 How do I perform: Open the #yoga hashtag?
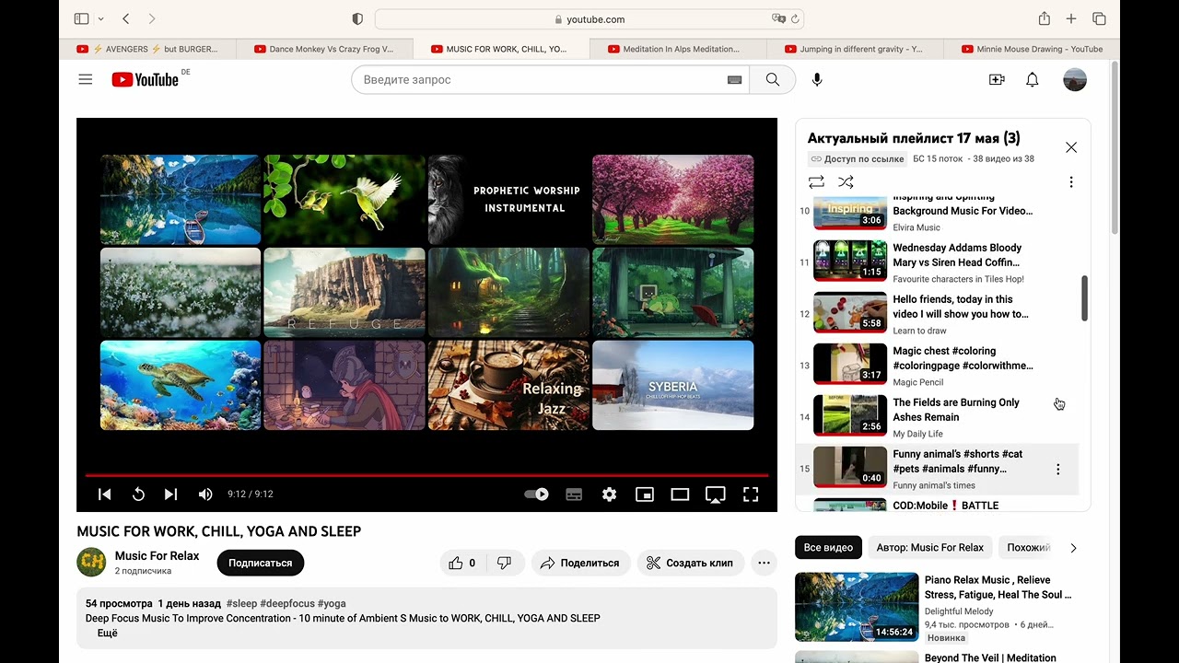pyautogui.click(x=332, y=604)
